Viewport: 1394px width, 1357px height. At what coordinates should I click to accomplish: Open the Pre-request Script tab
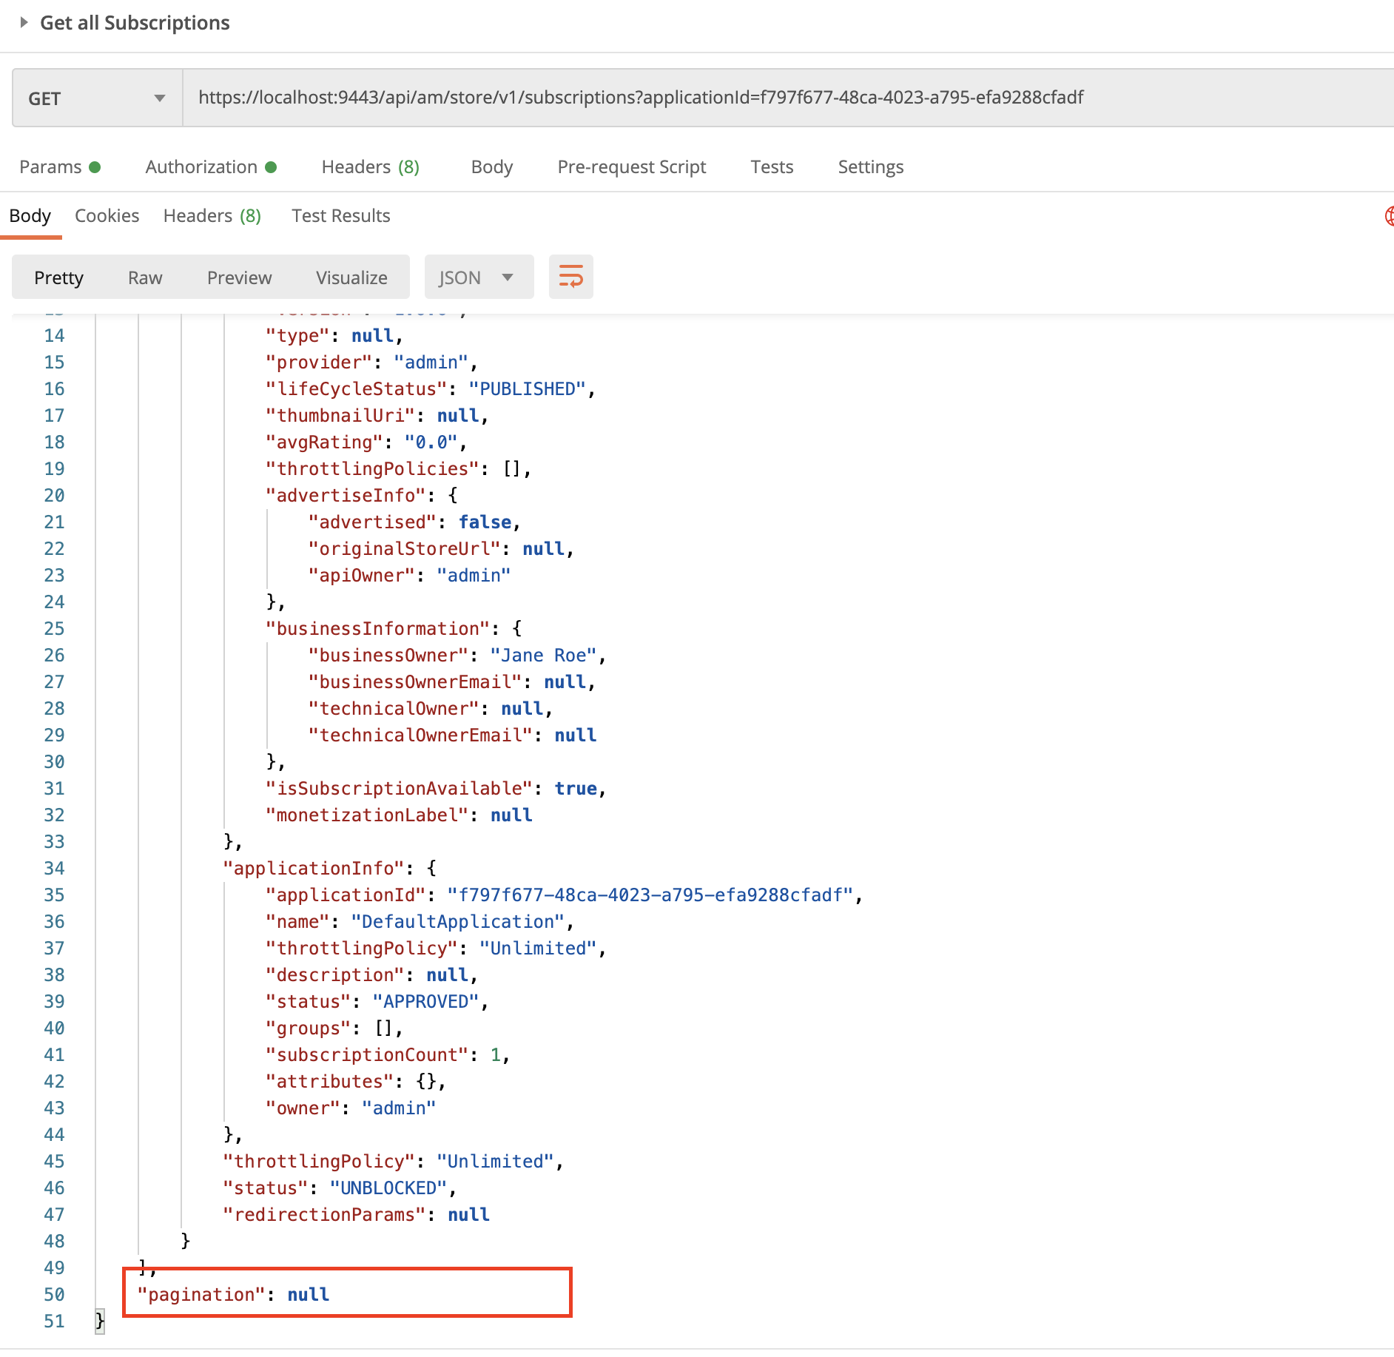631,166
